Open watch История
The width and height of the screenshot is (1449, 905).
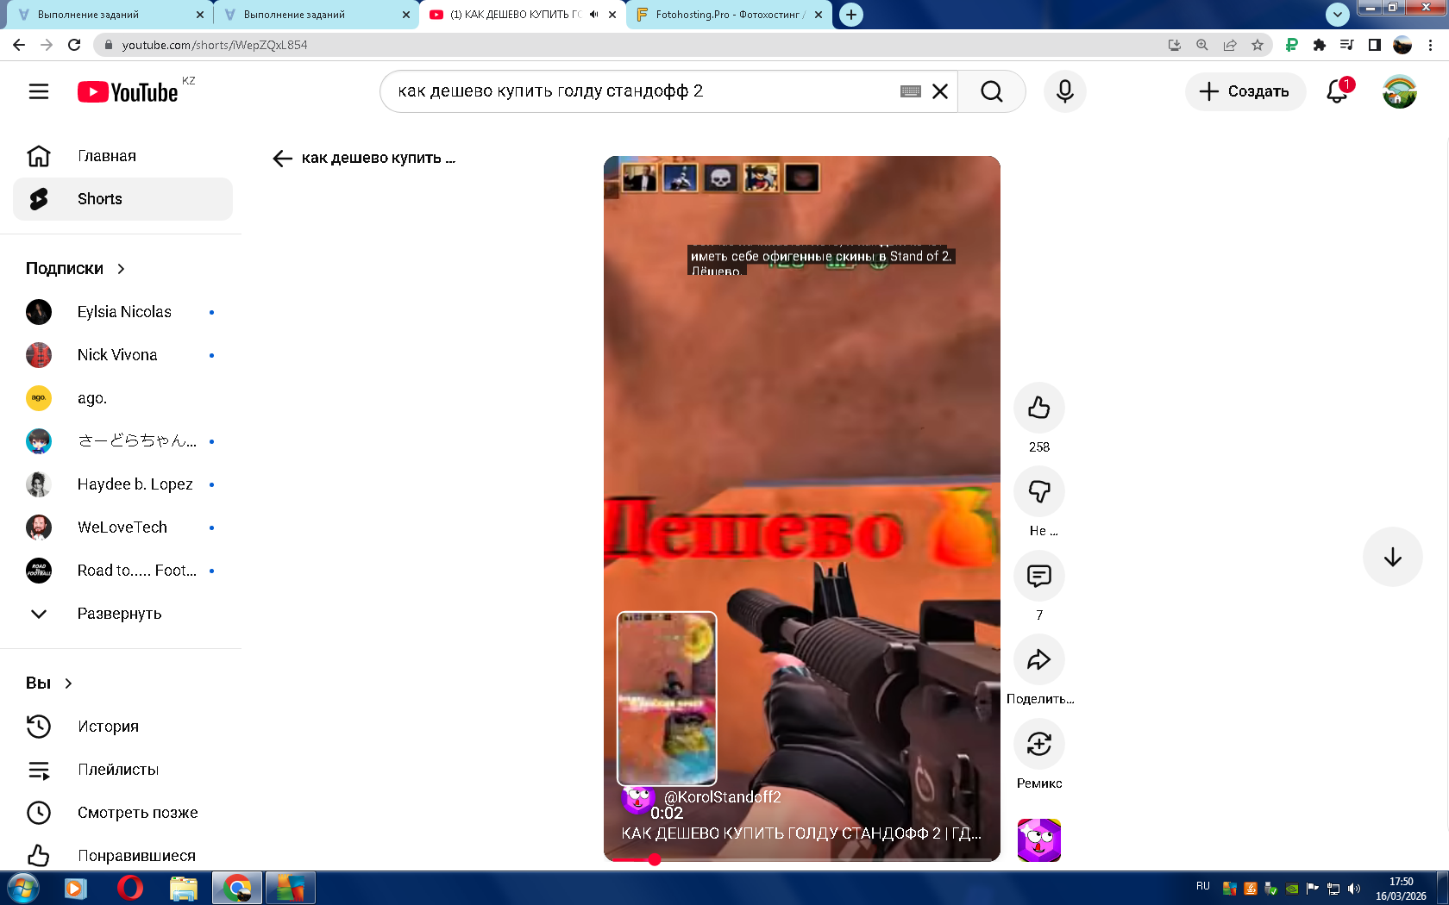coord(122,727)
